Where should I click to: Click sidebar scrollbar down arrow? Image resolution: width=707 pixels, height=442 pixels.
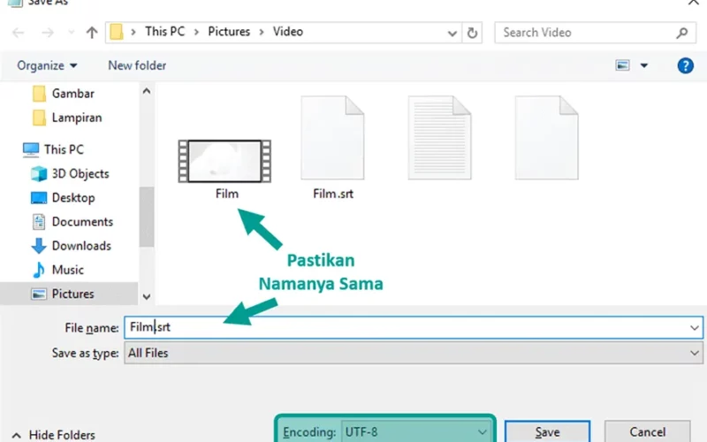point(147,297)
